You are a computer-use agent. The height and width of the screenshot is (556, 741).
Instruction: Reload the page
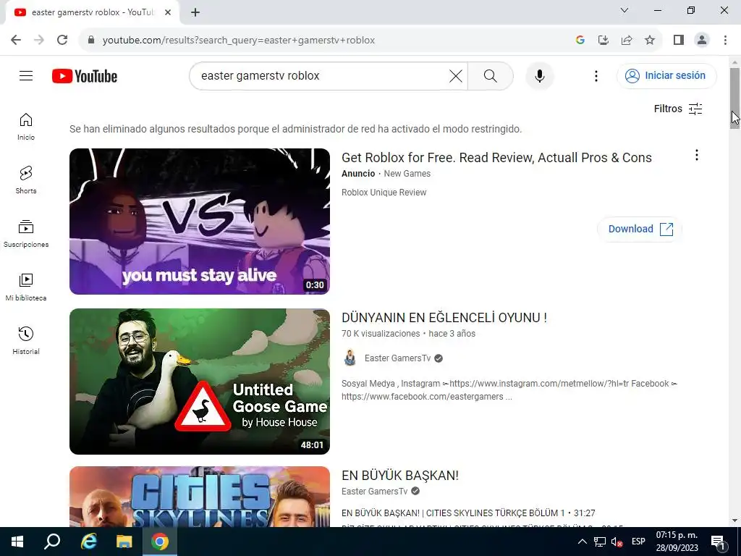(x=62, y=41)
